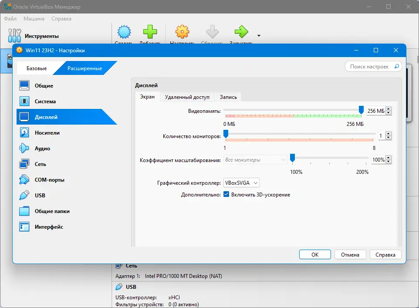This screenshot has width=419, height=308.
Task: Increase scale factor with up arrow
Action: coord(389,158)
